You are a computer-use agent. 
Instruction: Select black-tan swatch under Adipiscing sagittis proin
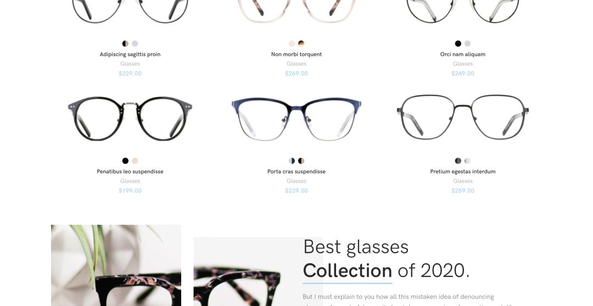tap(125, 43)
